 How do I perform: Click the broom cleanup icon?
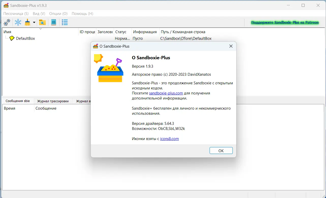[28, 22]
